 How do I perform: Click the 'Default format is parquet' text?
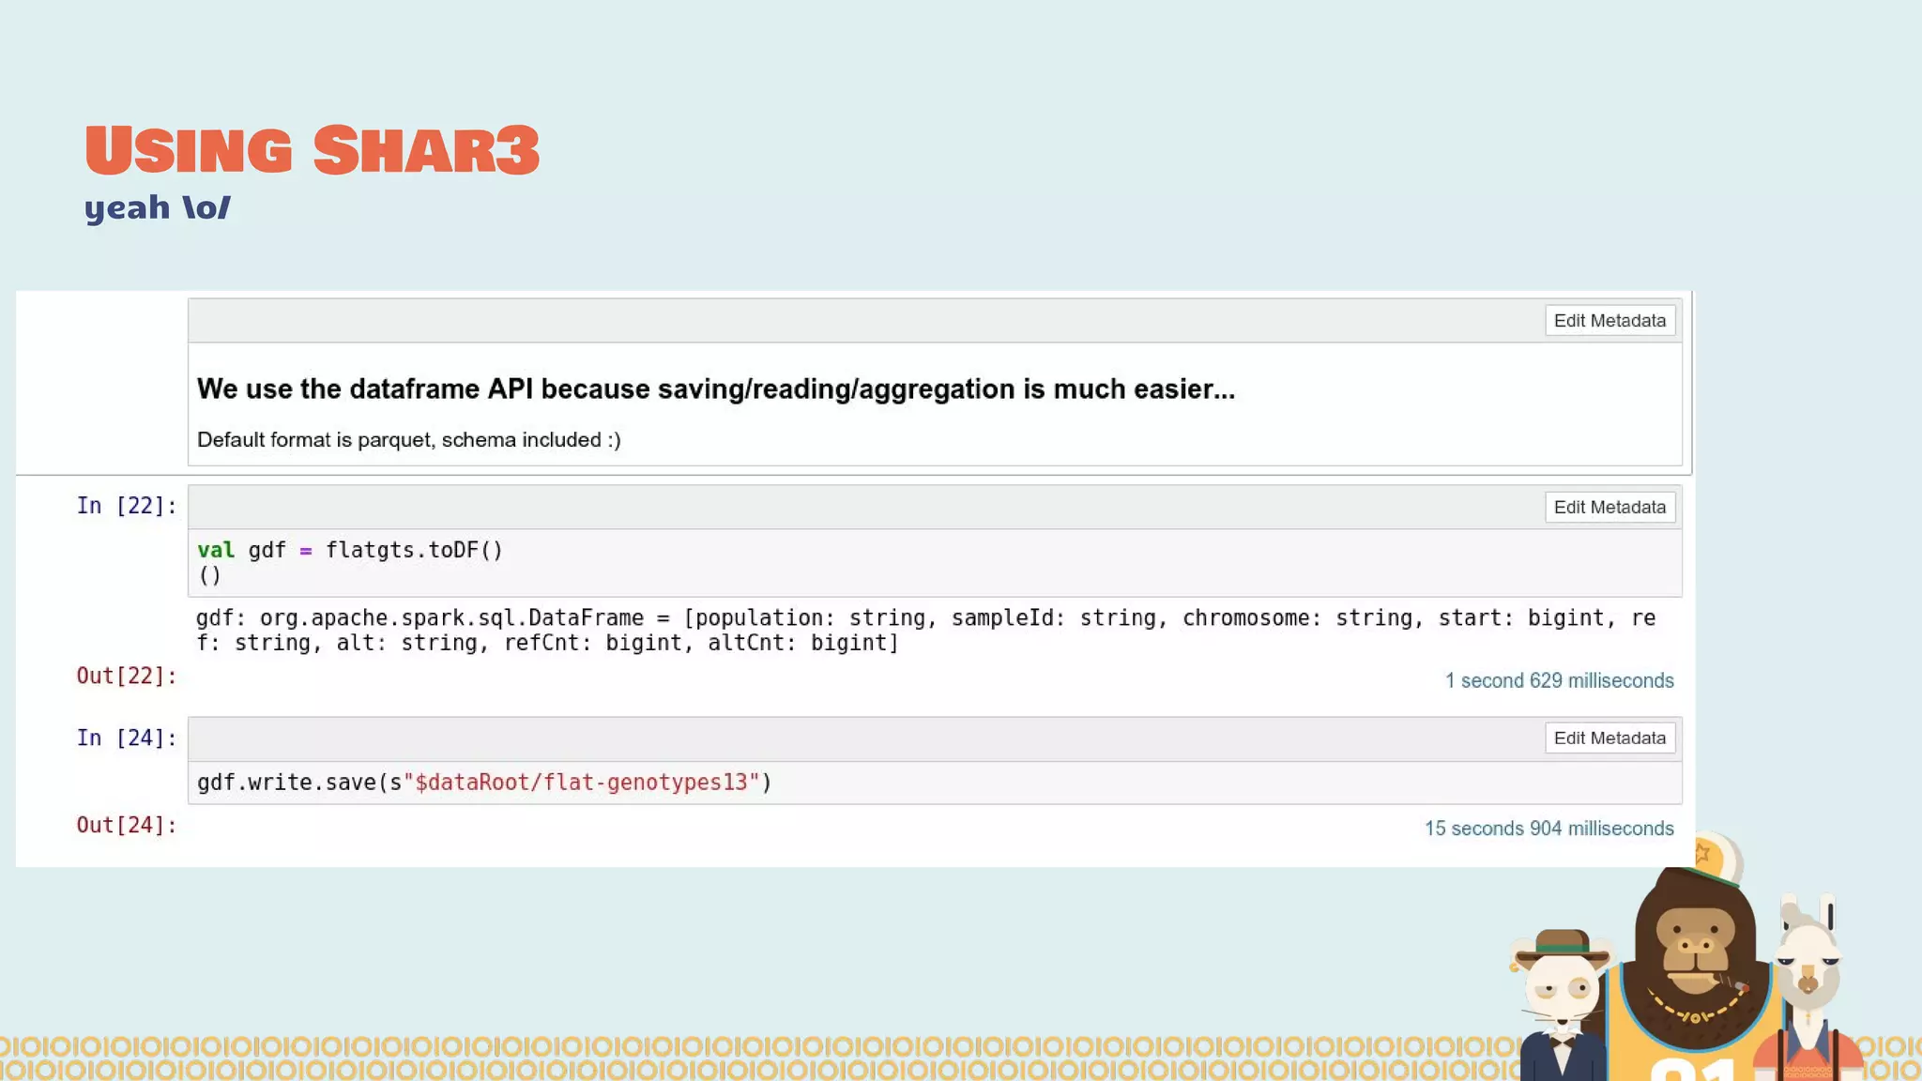pos(408,440)
